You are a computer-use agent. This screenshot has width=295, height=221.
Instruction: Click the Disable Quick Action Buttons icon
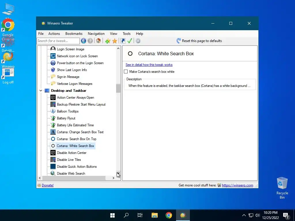[x=53, y=167]
